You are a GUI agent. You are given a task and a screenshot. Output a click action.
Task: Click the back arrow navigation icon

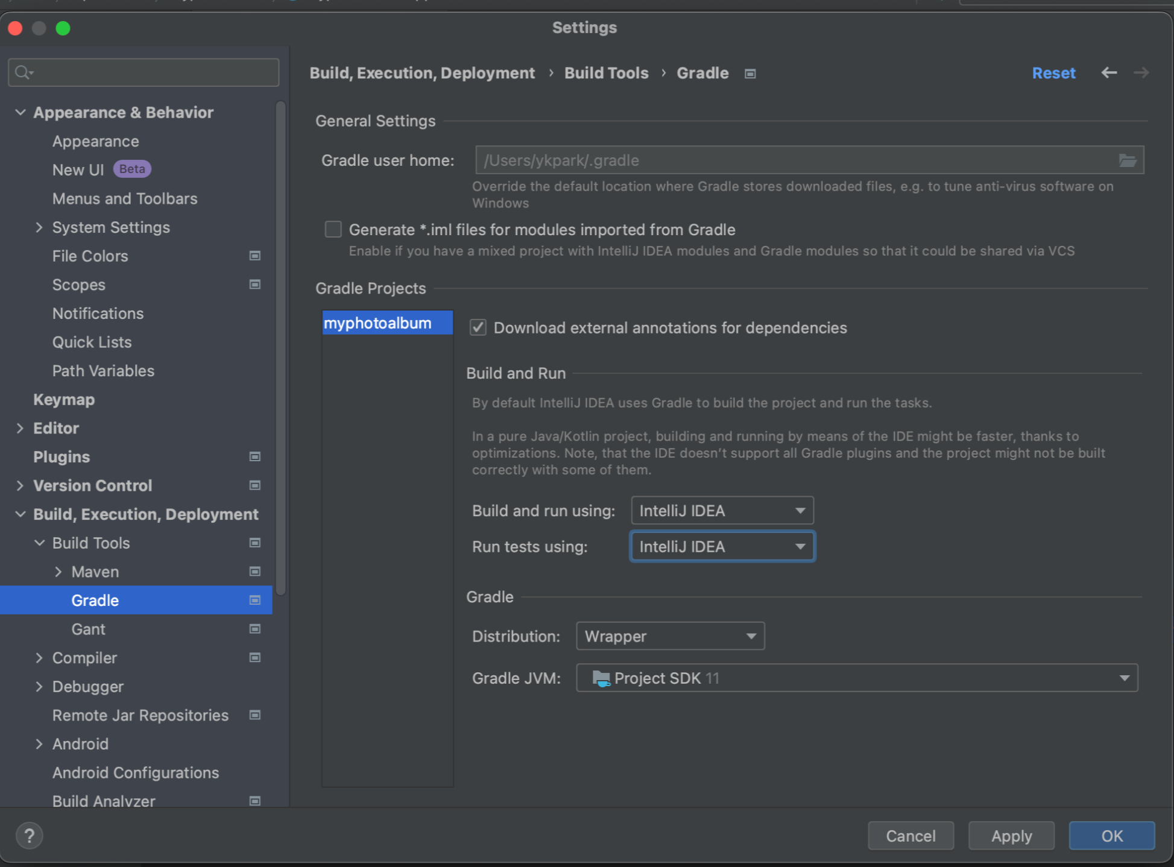[x=1108, y=73]
